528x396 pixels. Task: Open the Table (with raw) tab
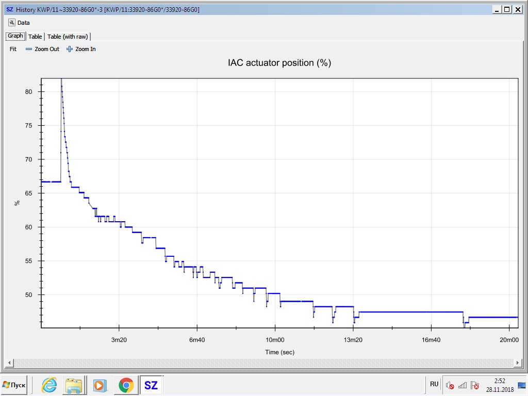tap(68, 37)
